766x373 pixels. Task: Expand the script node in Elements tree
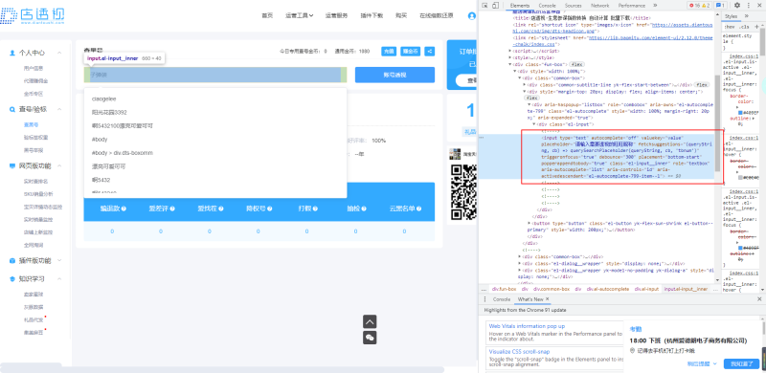click(510, 51)
